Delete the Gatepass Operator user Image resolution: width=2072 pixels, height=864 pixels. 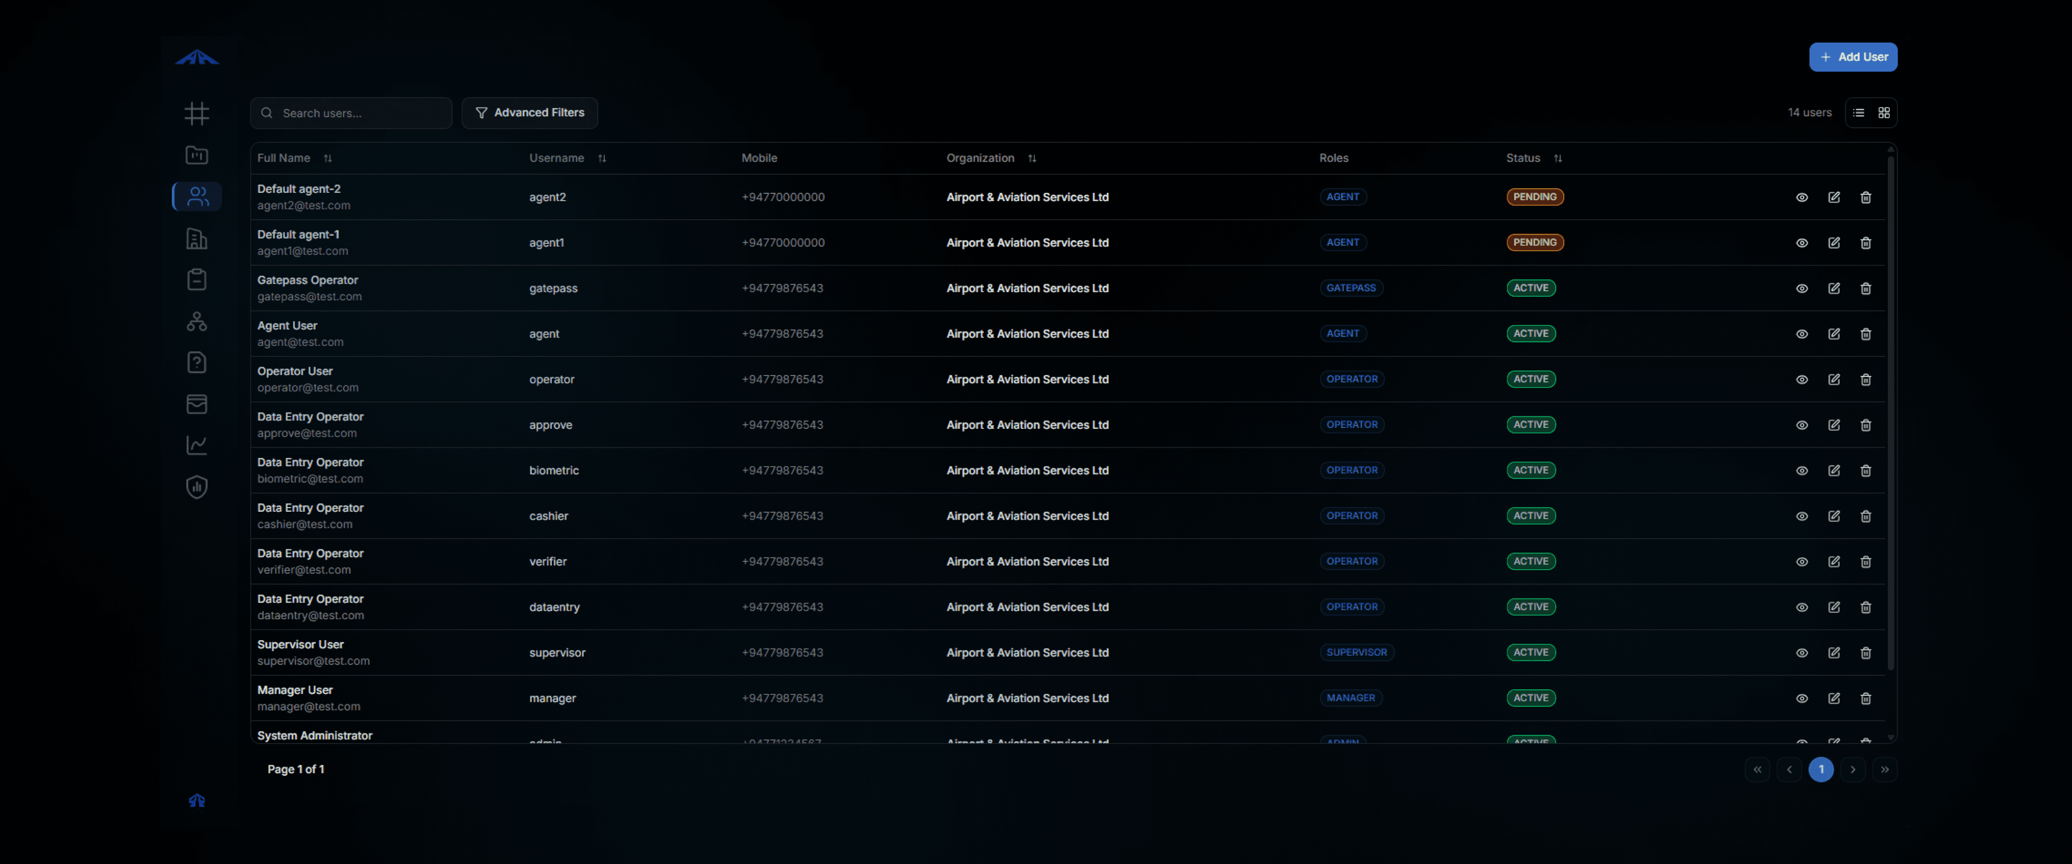click(1865, 288)
